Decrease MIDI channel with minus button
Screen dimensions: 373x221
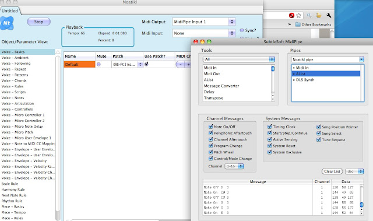pyautogui.click(x=181, y=64)
